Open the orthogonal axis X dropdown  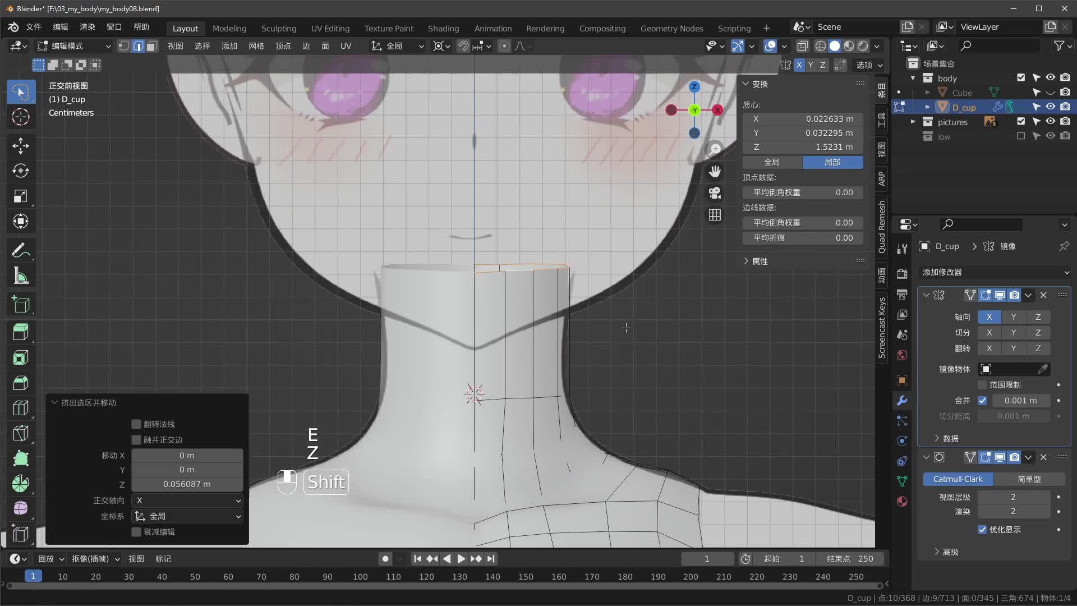click(x=187, y=501)
